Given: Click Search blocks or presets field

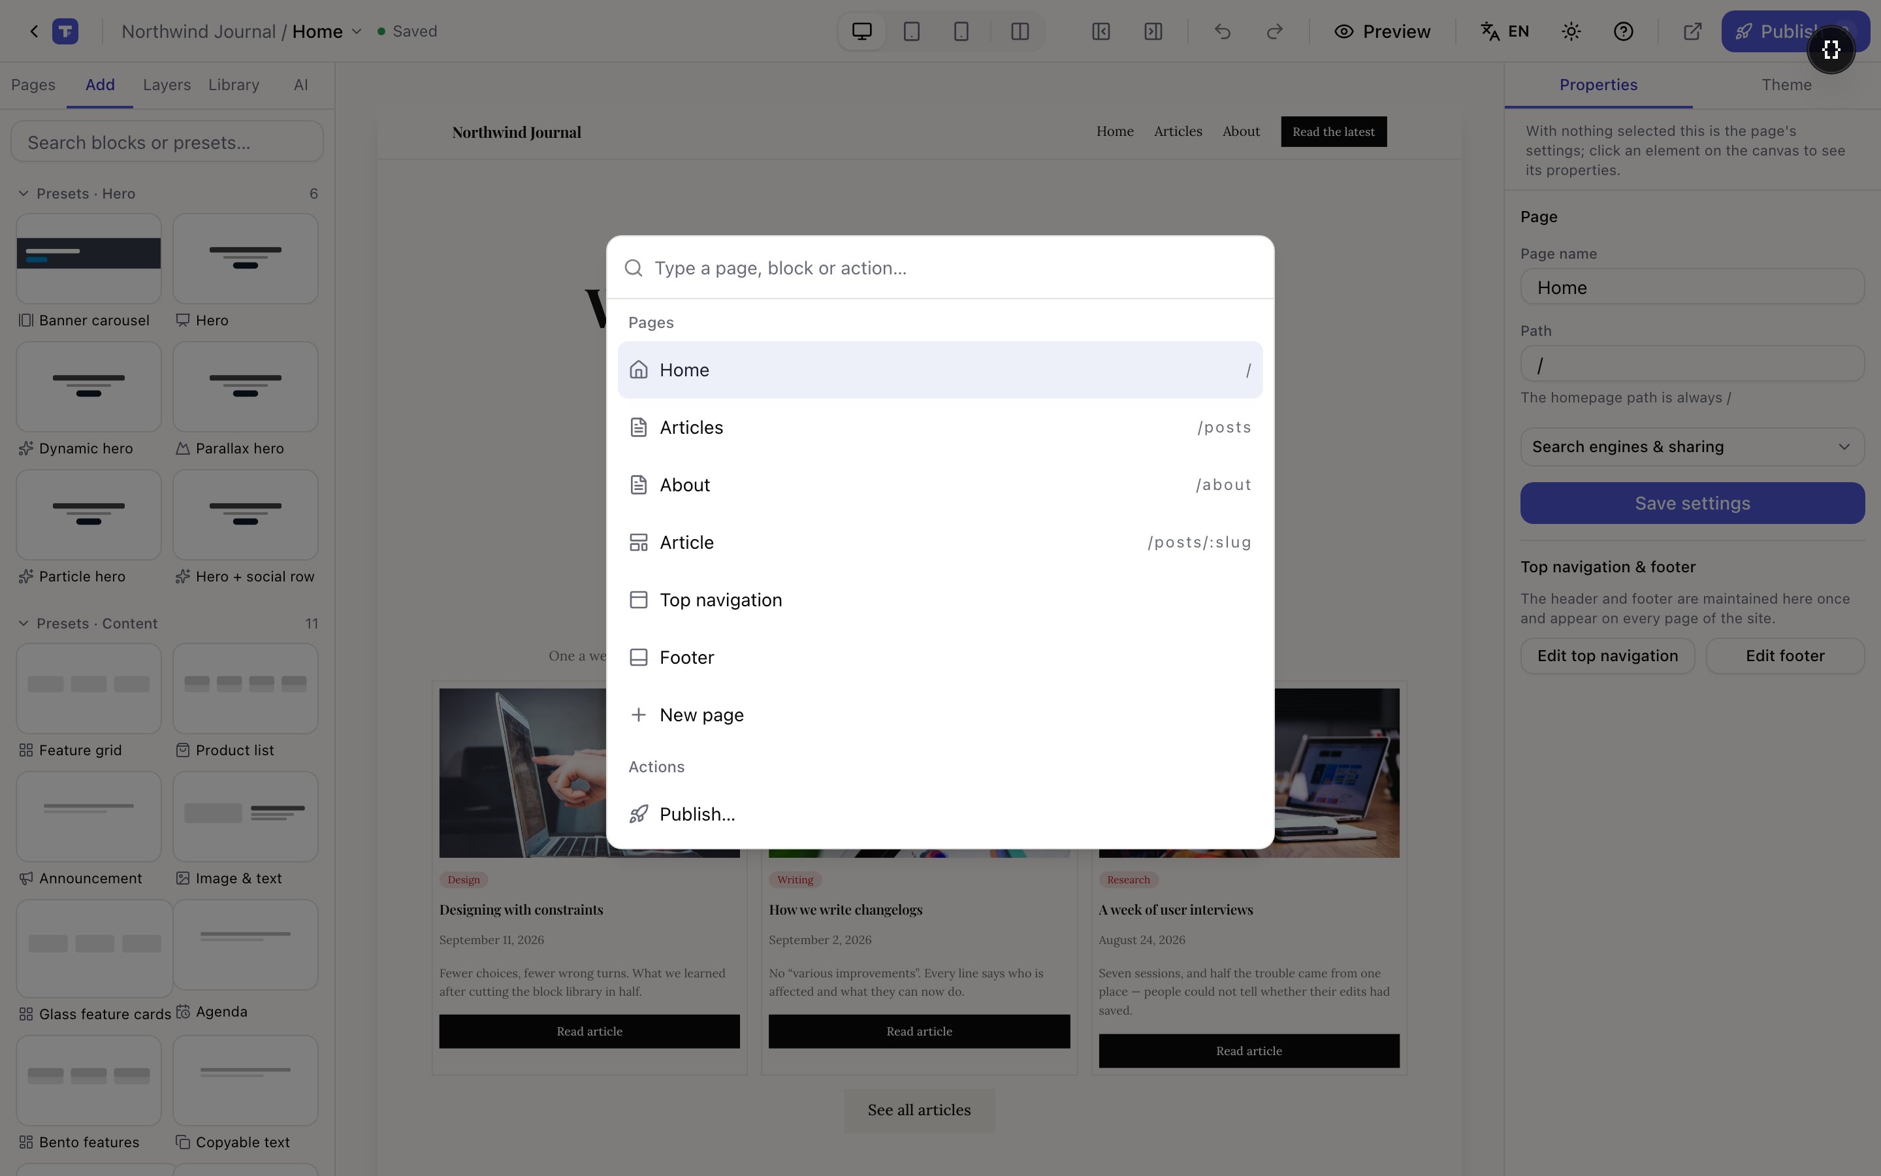Looking at the screenshot, I should coord(167,142).
